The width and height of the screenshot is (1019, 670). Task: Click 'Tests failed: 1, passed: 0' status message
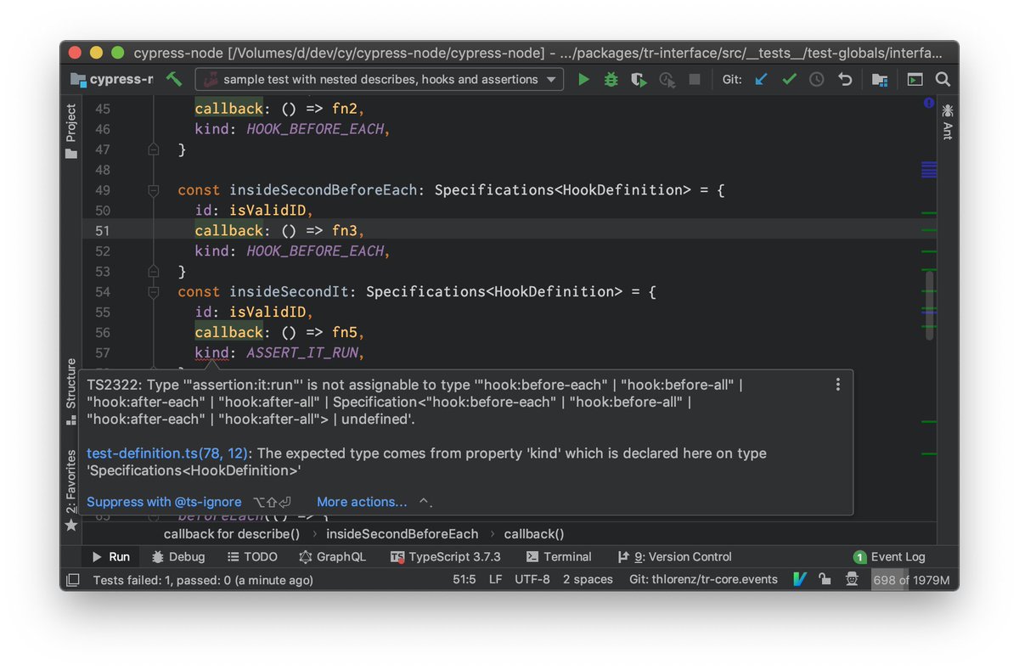[203, 580]
